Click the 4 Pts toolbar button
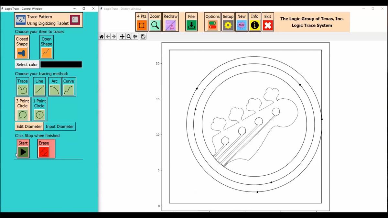The image size is (388, 218). 142,22
